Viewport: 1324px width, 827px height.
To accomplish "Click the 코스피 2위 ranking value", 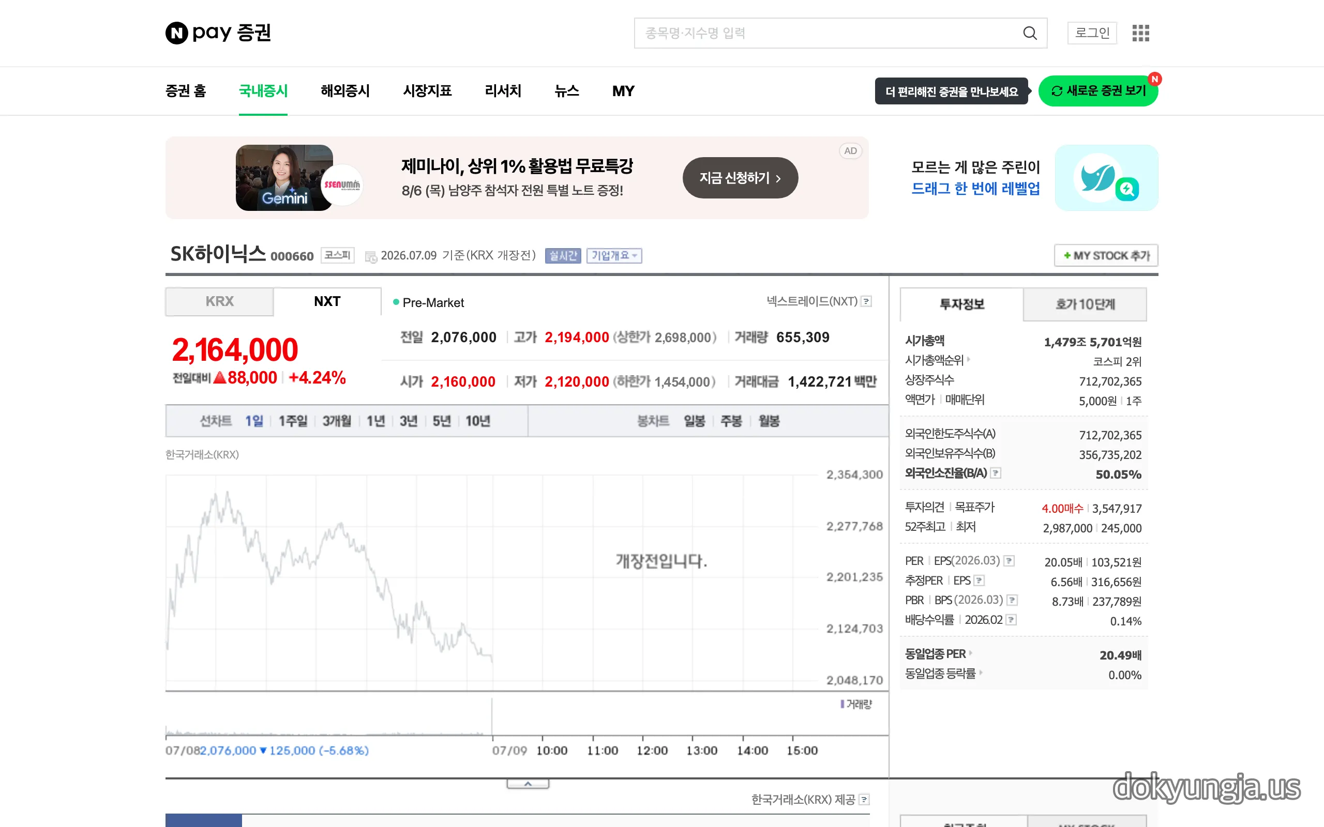I will (x=1117, y=361).
